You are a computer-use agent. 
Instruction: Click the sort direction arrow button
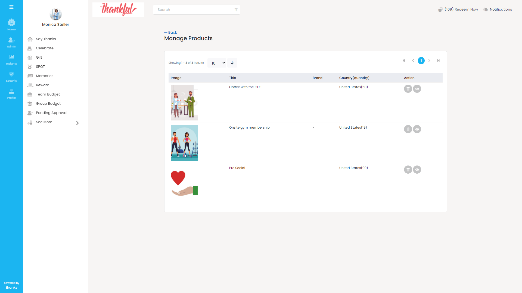232,63
